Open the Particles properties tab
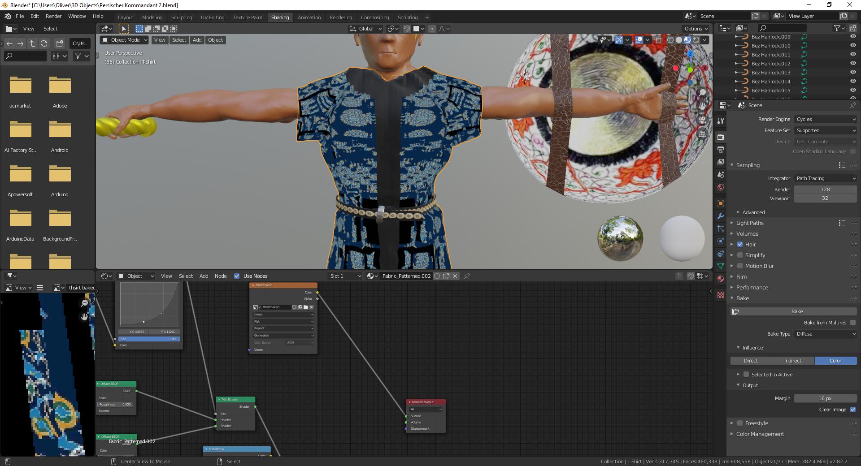 pyautogui.click(x=720, y=229)
